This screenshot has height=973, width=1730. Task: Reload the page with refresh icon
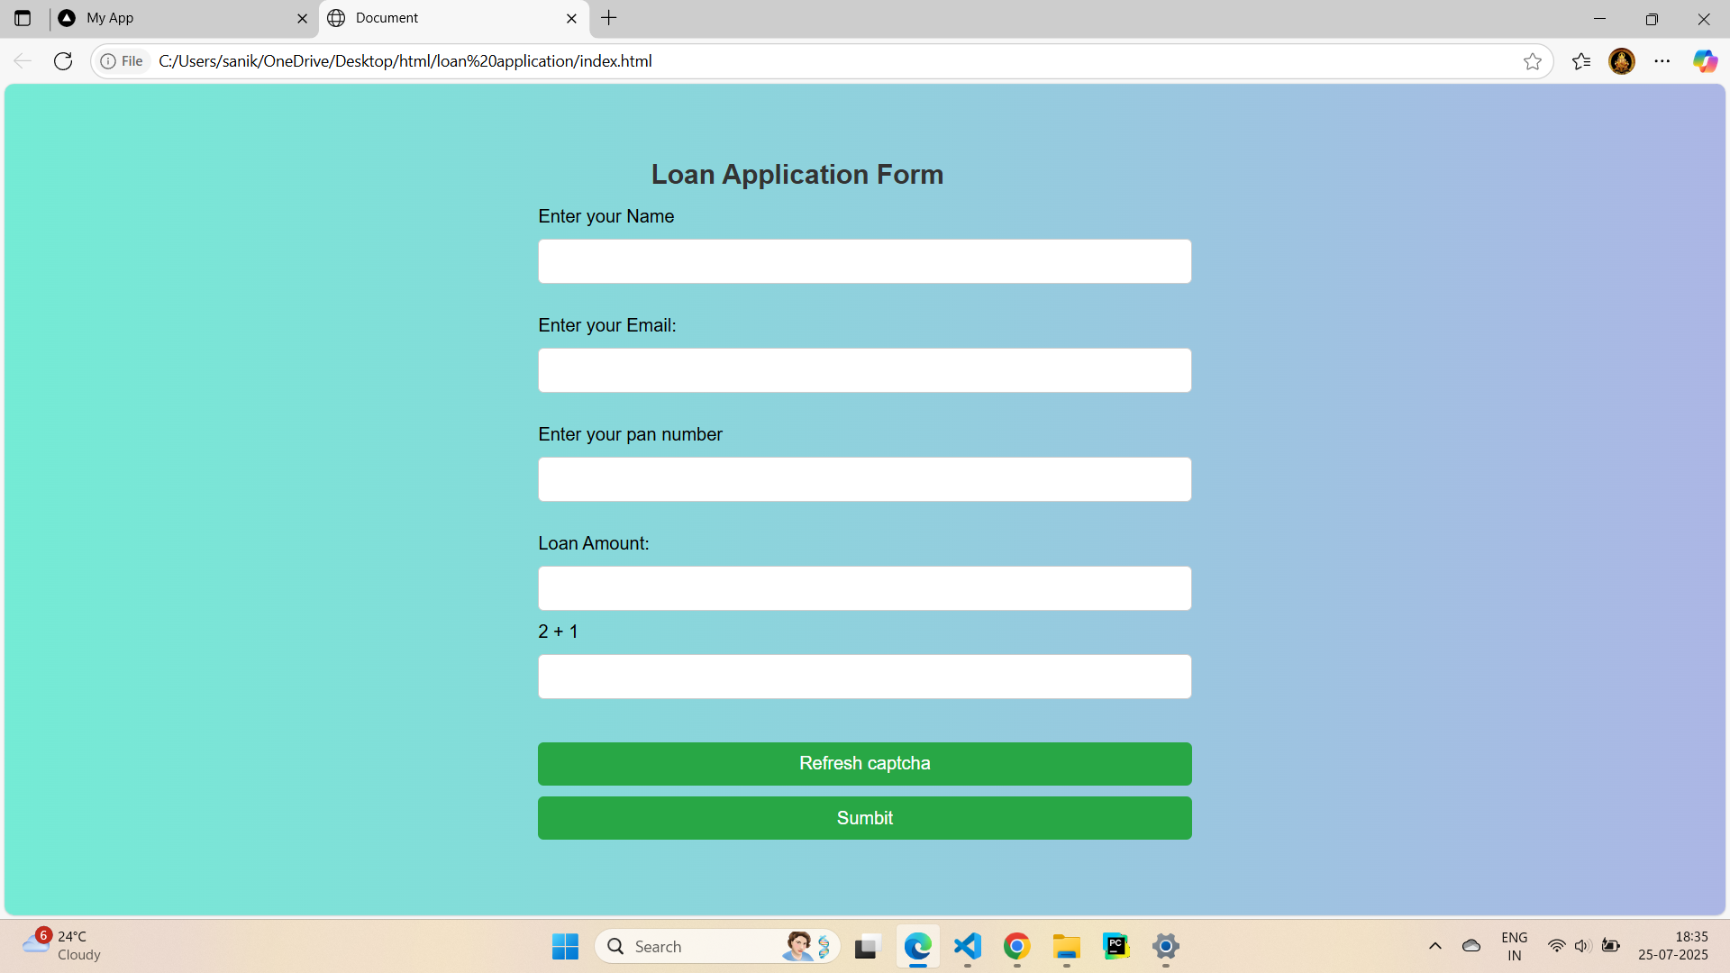pyautogui.click(x=63, y=60)
